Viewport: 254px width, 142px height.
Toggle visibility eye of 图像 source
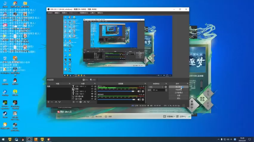pyautogui.click(x=92, y=89)
